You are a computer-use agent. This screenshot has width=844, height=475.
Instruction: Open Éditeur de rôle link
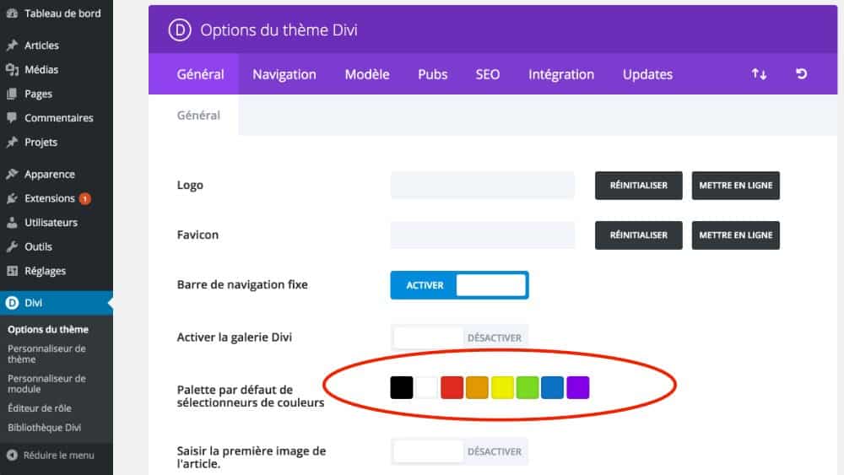click(x=40, y=408)
